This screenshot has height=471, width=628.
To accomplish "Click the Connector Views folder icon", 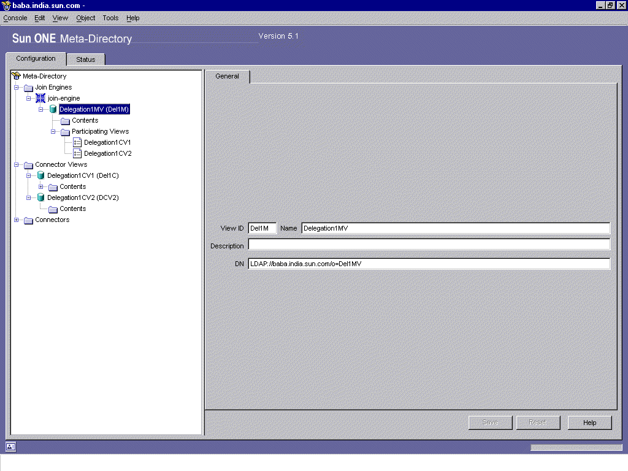I will [28, 165].
